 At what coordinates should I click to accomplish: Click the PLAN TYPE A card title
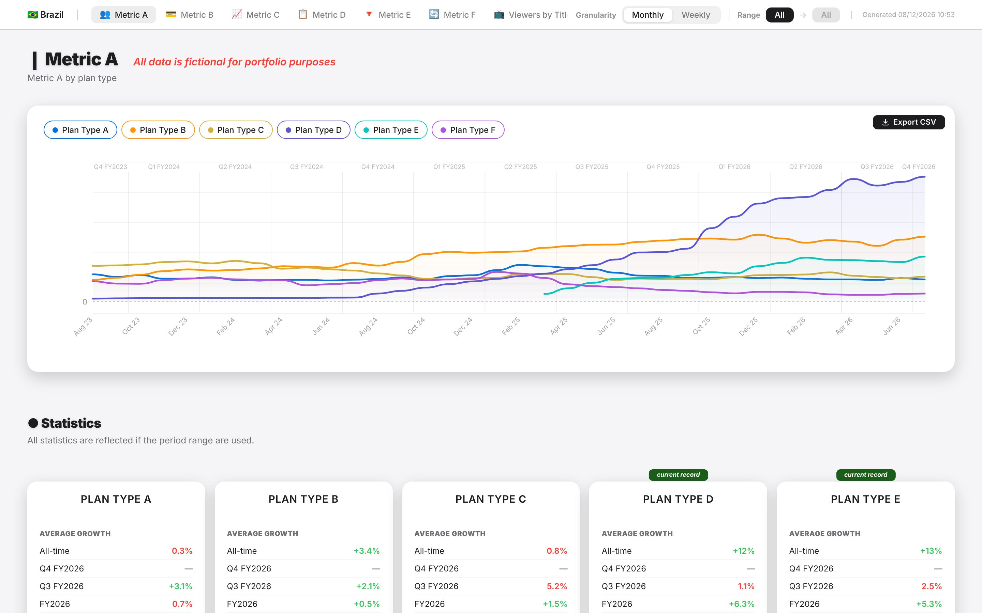pyautogui.click(x=116, y=499)
